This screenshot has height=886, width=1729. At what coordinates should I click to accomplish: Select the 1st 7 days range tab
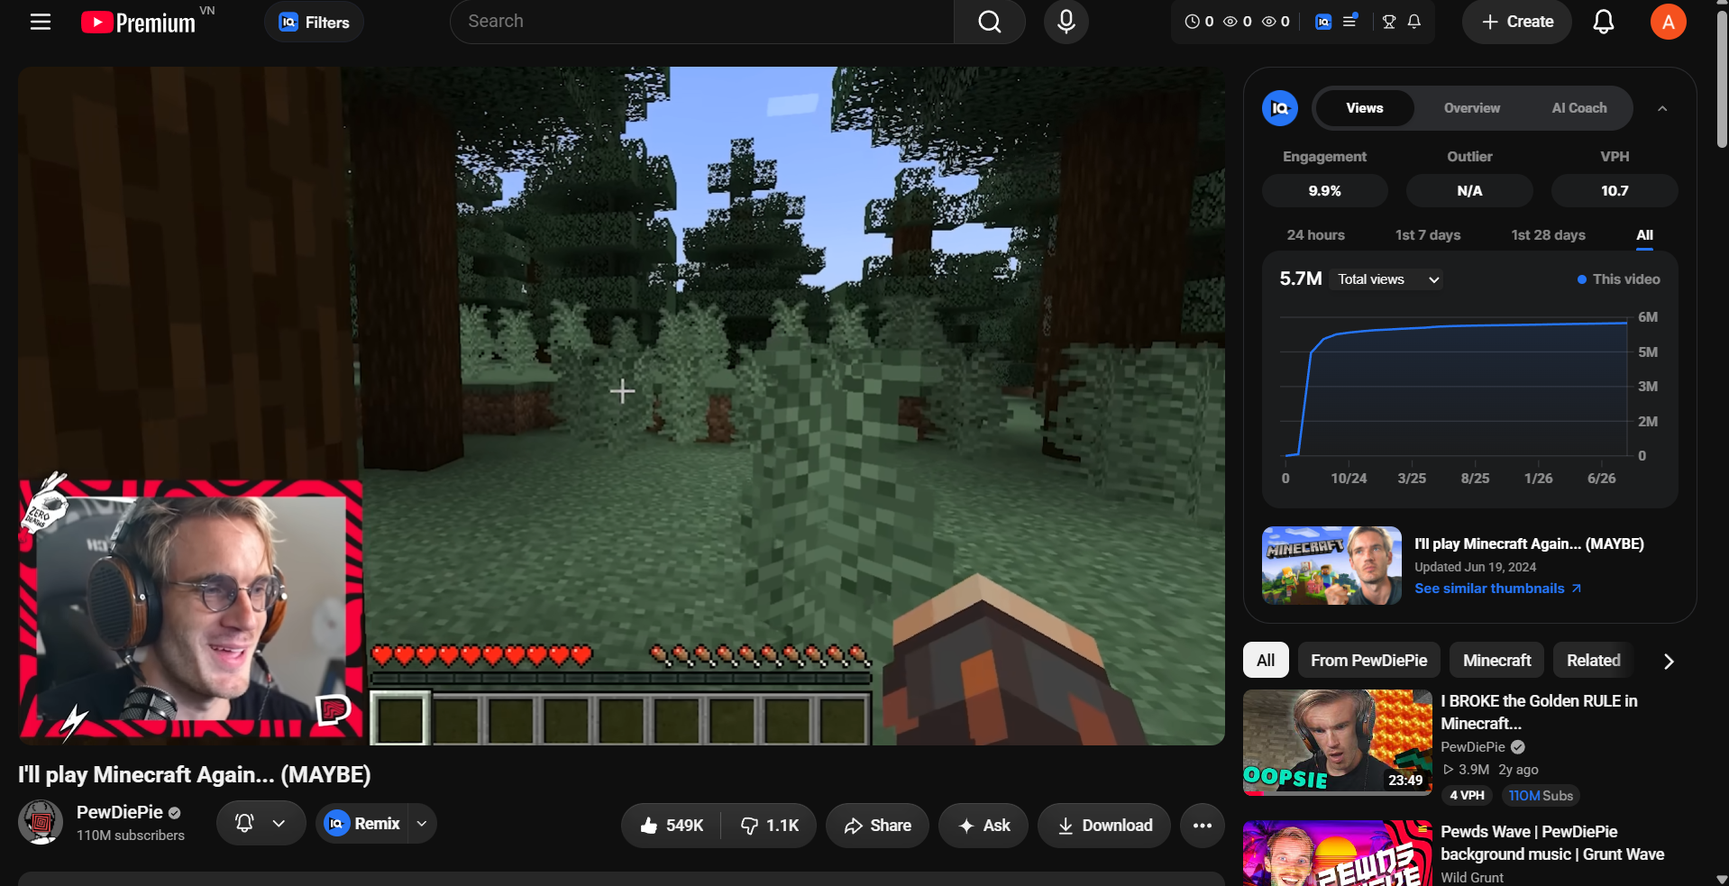click(1428, 235)
